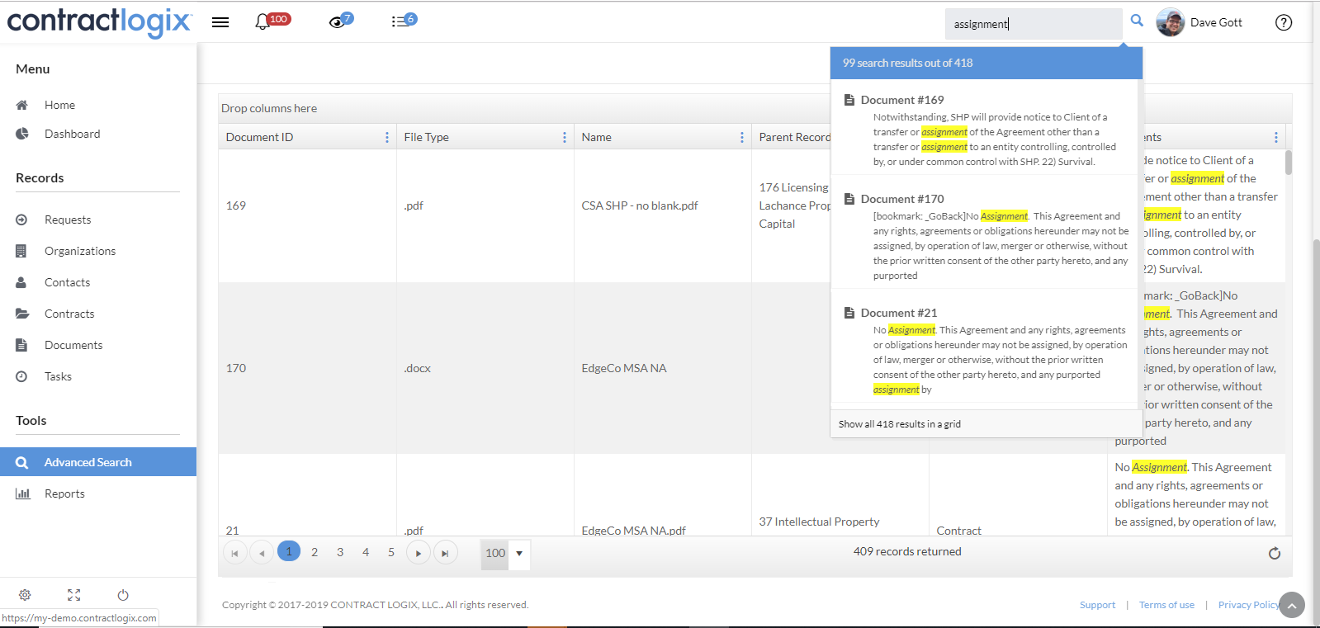Screen dimensions: 1320x628
Task: Go to page 1 of the grid
Action: click(289, 551)
